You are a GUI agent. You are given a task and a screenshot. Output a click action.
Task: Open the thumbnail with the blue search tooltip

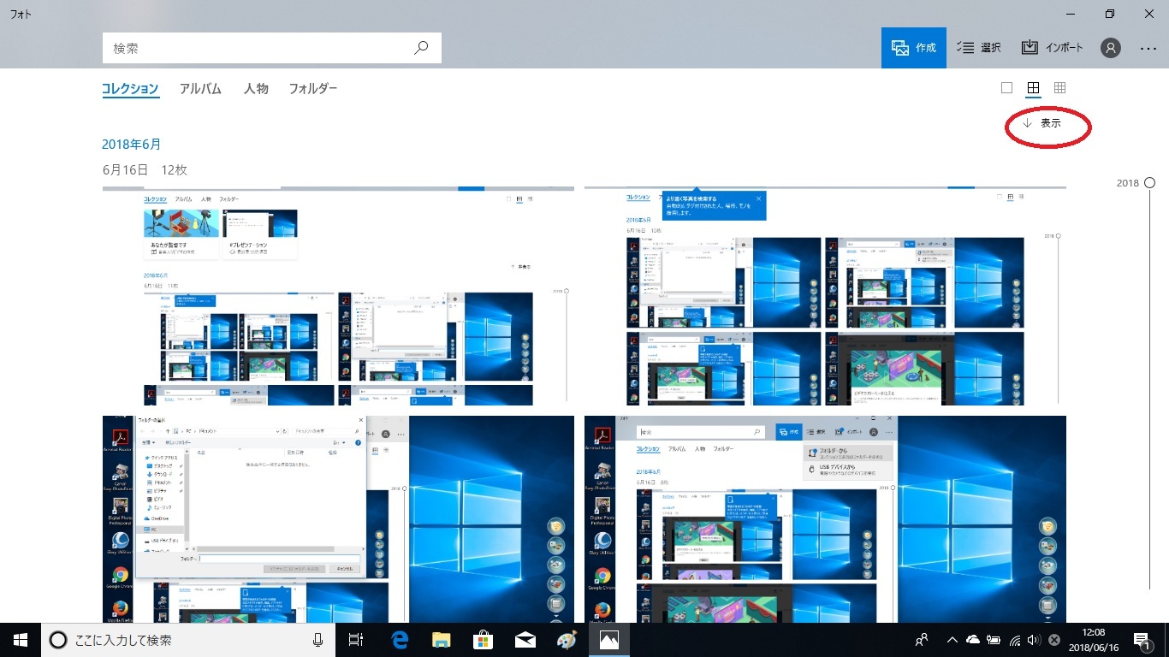click(x=825, y=296)
